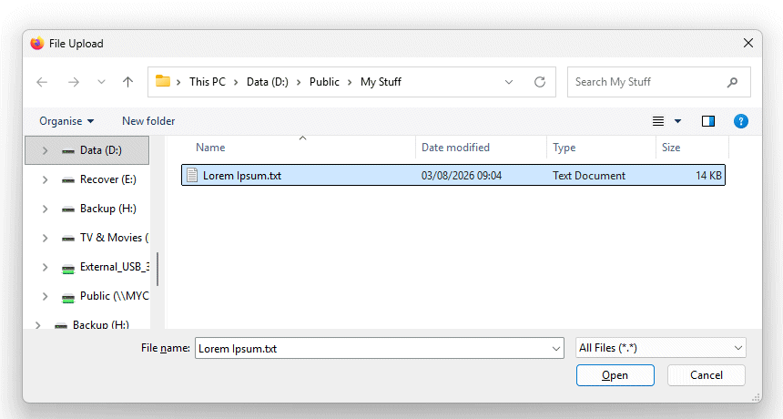783x419 pixels.
Task: Go up one folder level
Action: 127,82
